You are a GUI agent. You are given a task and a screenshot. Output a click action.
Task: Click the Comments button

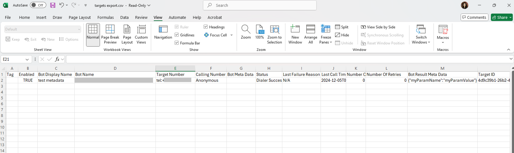click(x=475, y=17)
